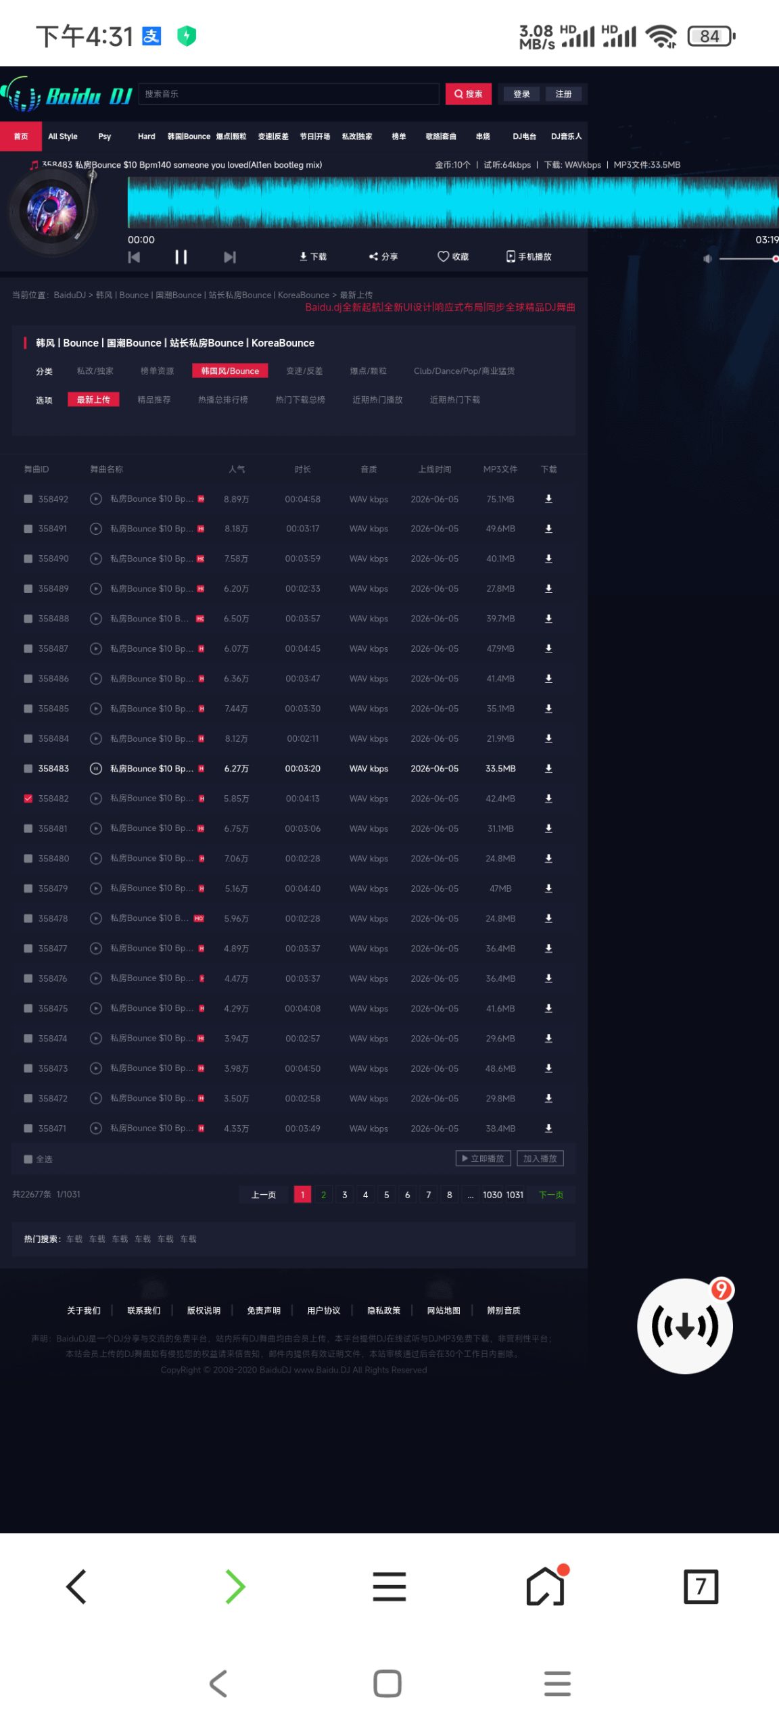This screenshot has height=1731, width=779.
Task: Download track 358490 via its arrow icon
Action: tap(548, 559)
